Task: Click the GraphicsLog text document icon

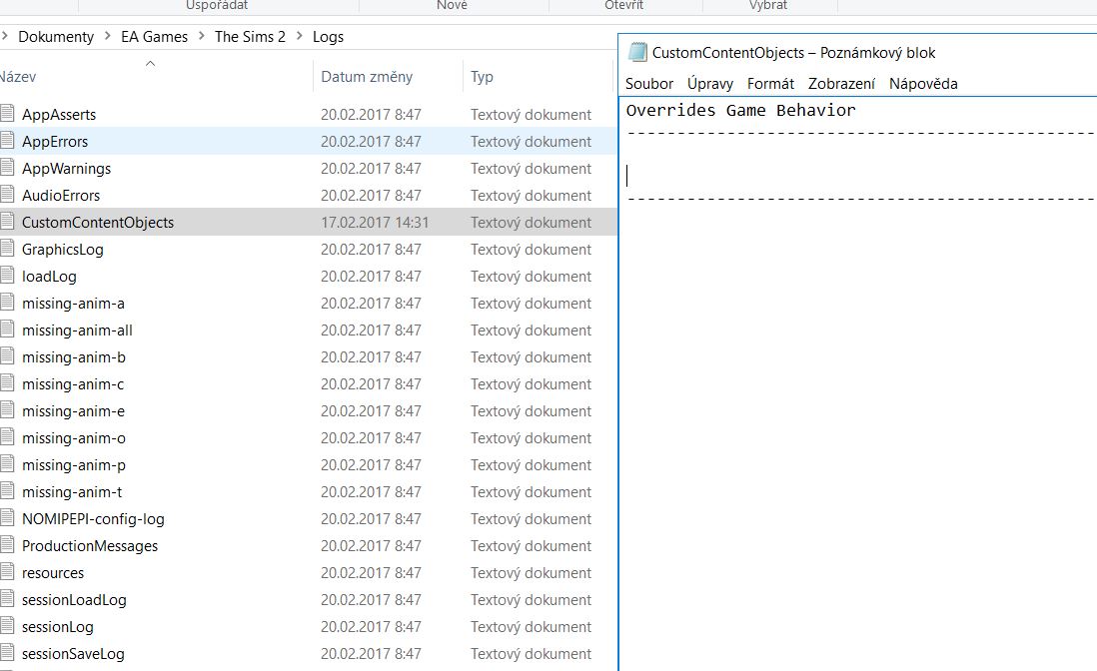Action: coord(7,249)
